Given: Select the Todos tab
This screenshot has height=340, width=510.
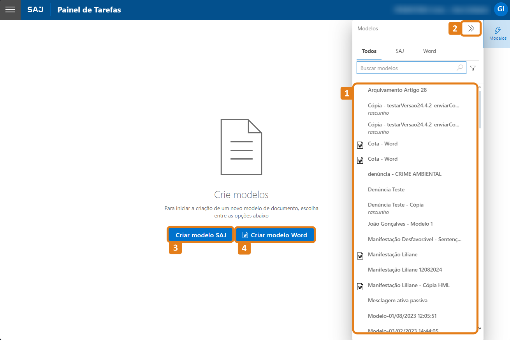Looking at the screenshot, I should tap(369, 51).
